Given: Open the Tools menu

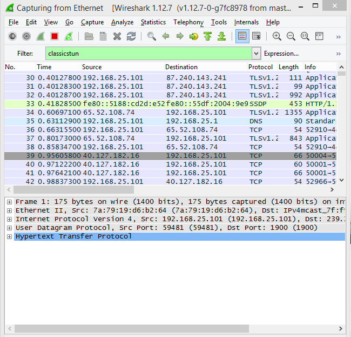Looking at the screenshot, I should pos(219,22).
